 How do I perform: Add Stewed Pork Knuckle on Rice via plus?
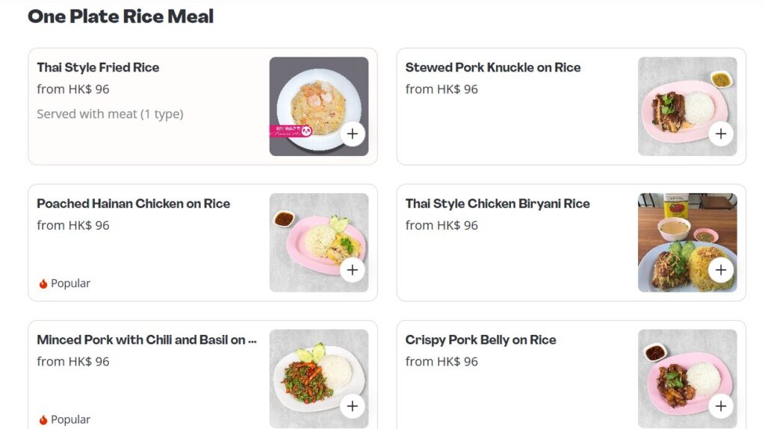point(721,134)
